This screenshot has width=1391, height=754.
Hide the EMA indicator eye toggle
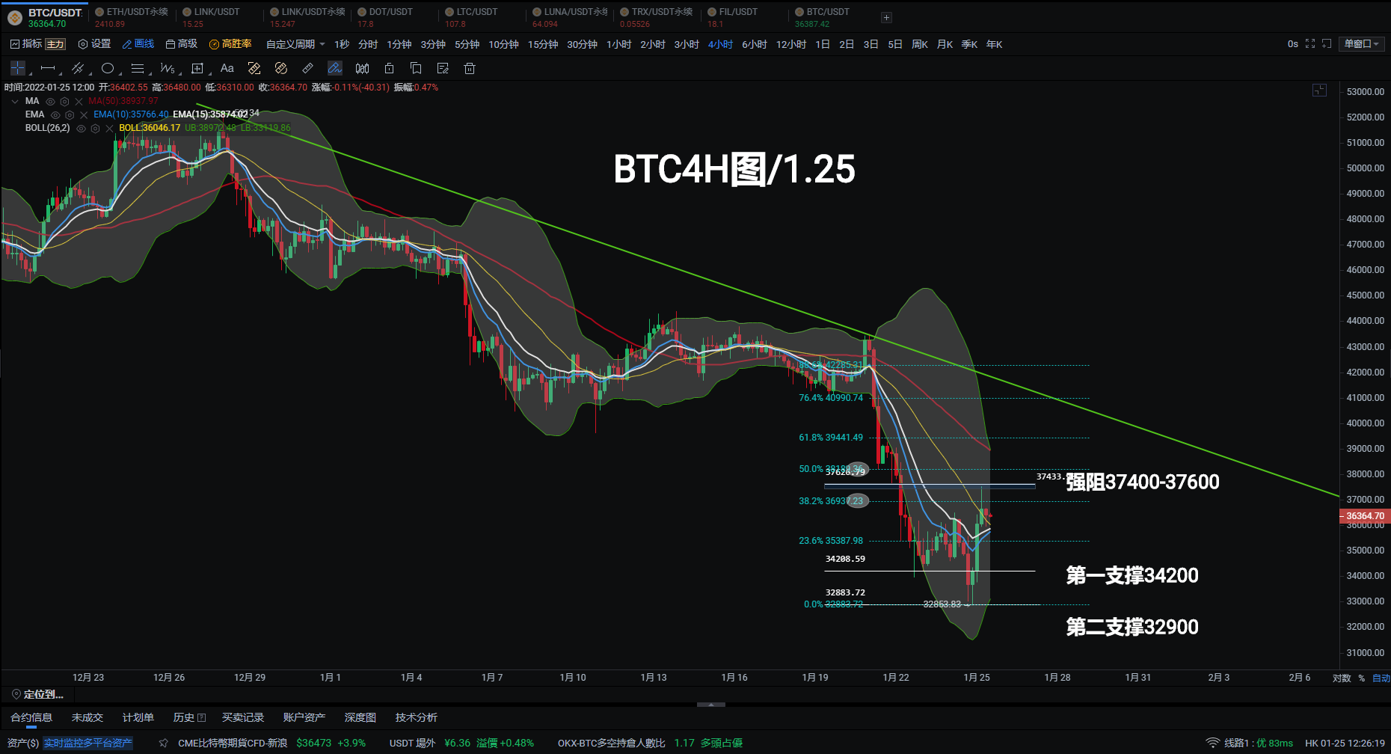(x=55, y=115)
